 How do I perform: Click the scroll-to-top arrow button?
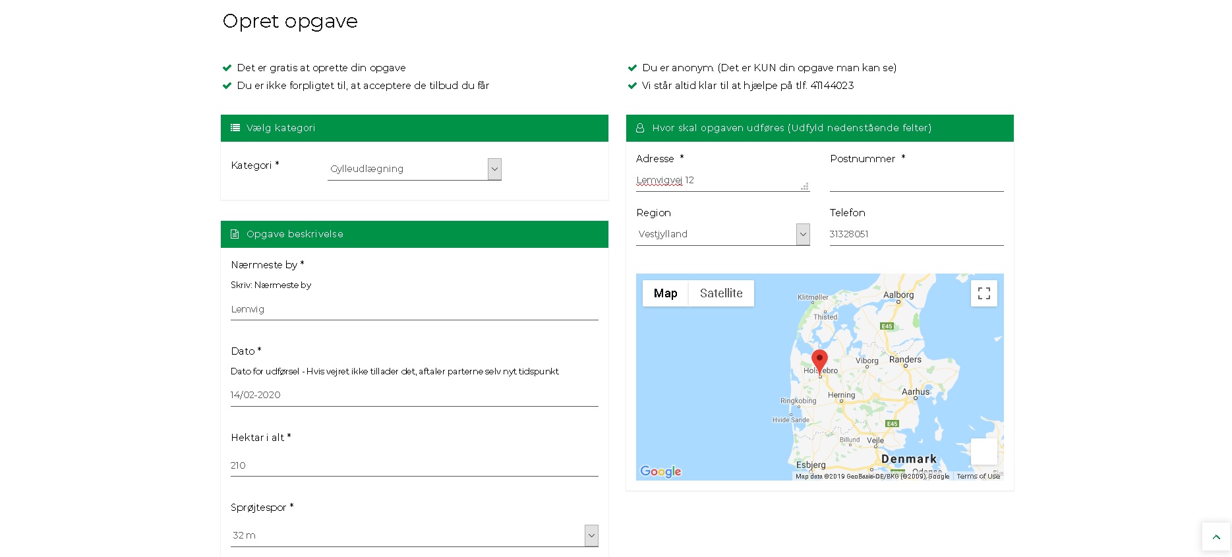1216,537
